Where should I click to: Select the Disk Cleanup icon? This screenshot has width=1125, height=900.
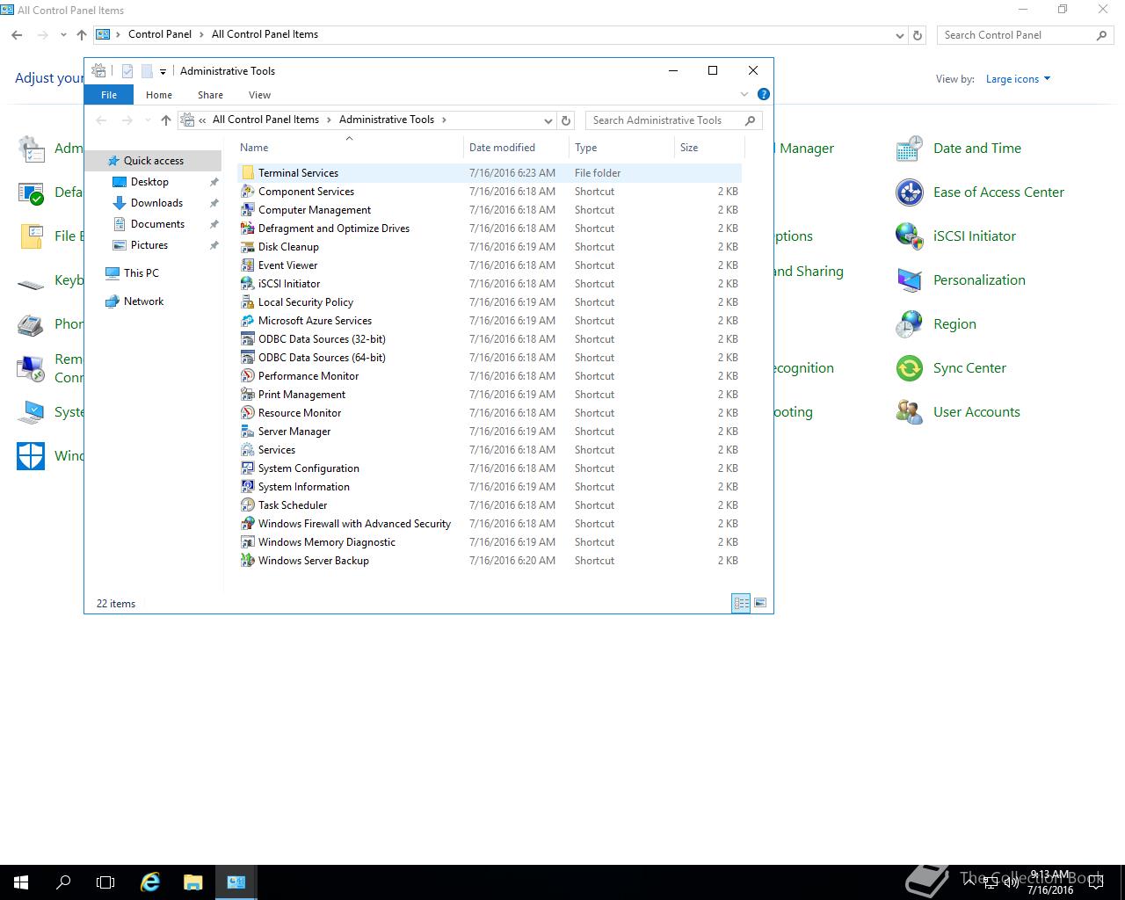coord(248,247)
